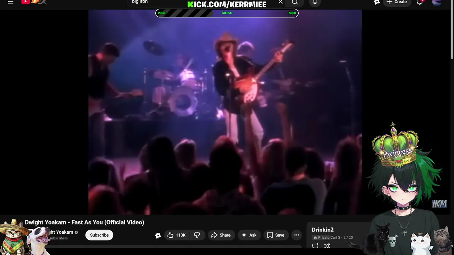The height and width of the screenshot is (255, 454).
Task: Open the YouTube hamburger guide menu
Action: pos(11,2)
